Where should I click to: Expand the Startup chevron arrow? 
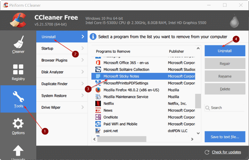[x=83, y=48]
